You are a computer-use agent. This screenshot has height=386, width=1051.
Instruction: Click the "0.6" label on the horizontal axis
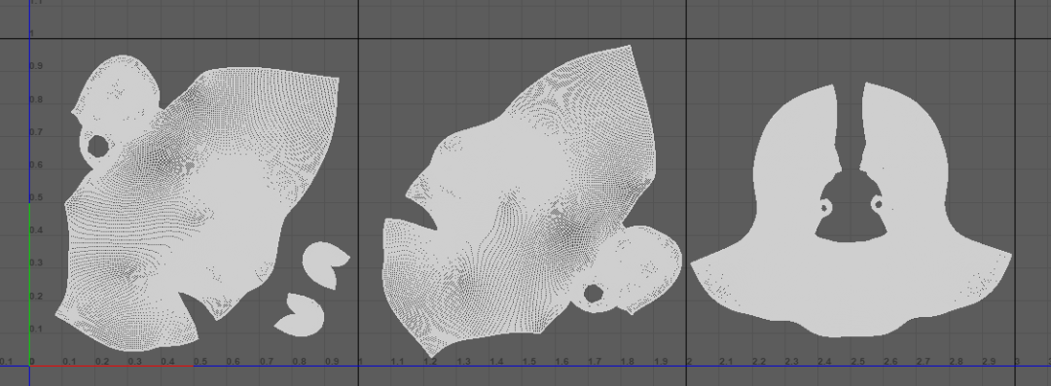click(234, 362)
